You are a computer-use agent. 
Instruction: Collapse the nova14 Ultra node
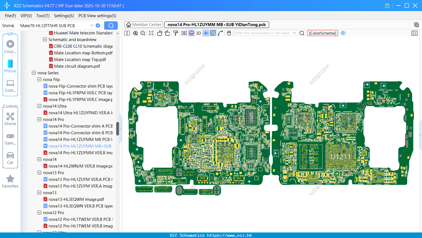39,106
